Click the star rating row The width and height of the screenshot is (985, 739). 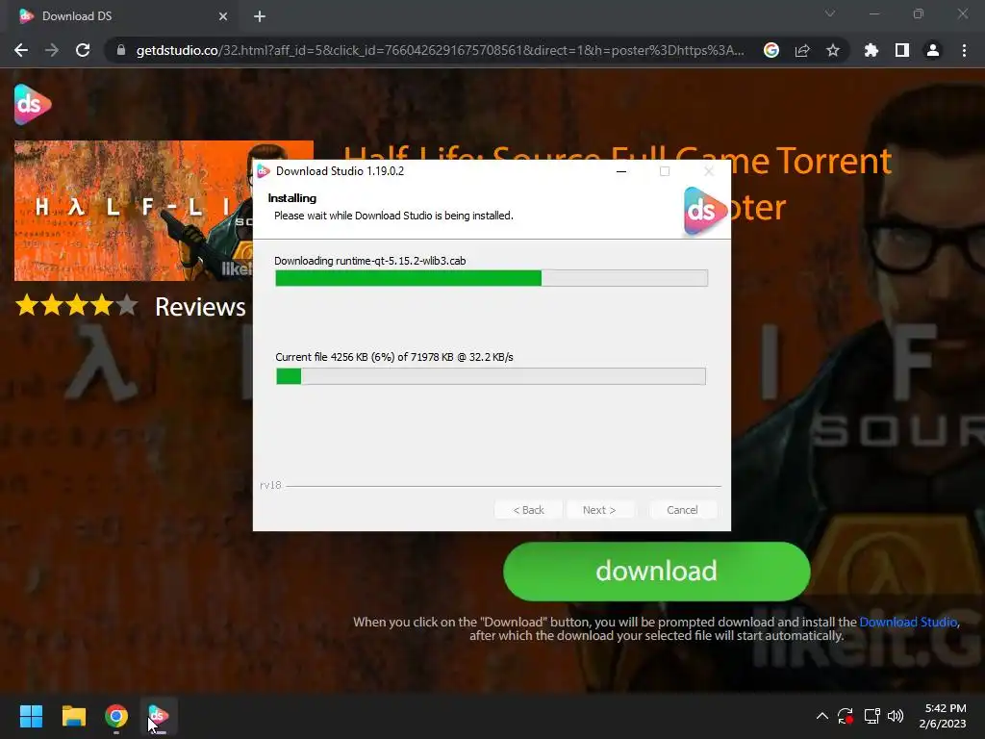[77, 305]
